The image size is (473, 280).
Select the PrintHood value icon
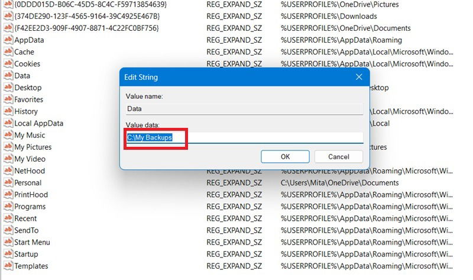click(8, 194)
